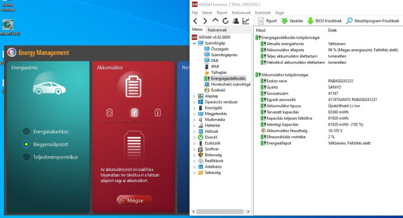403x218 pixels.
Task: Expand the Hálózat node
Action: click(194, 132)
